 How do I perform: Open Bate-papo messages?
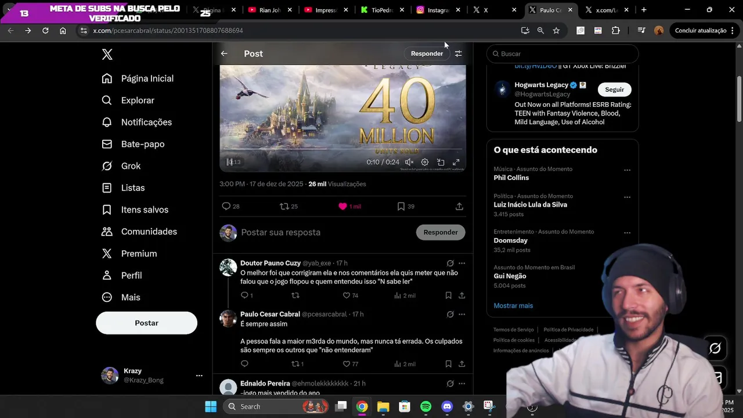133,144
